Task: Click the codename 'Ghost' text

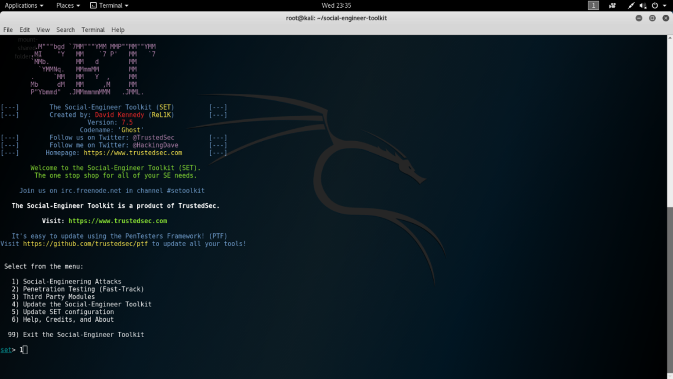Action: click(131, 130)
